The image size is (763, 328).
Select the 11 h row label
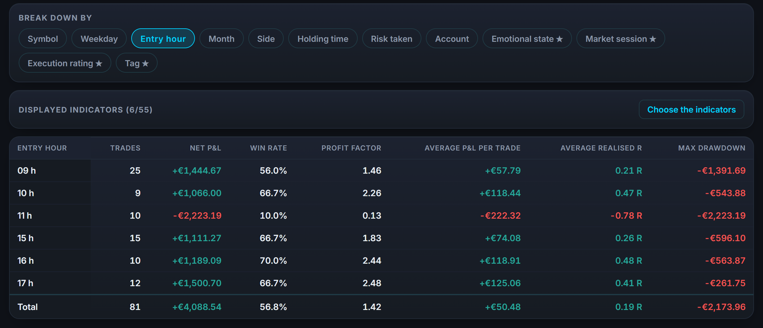25,215
